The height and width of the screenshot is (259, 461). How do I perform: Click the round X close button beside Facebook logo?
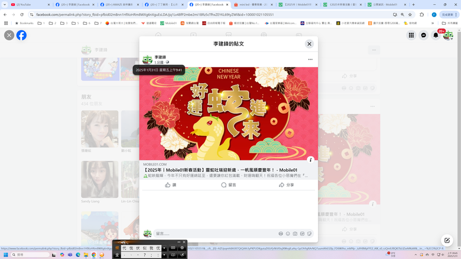(x=9, y=35)
